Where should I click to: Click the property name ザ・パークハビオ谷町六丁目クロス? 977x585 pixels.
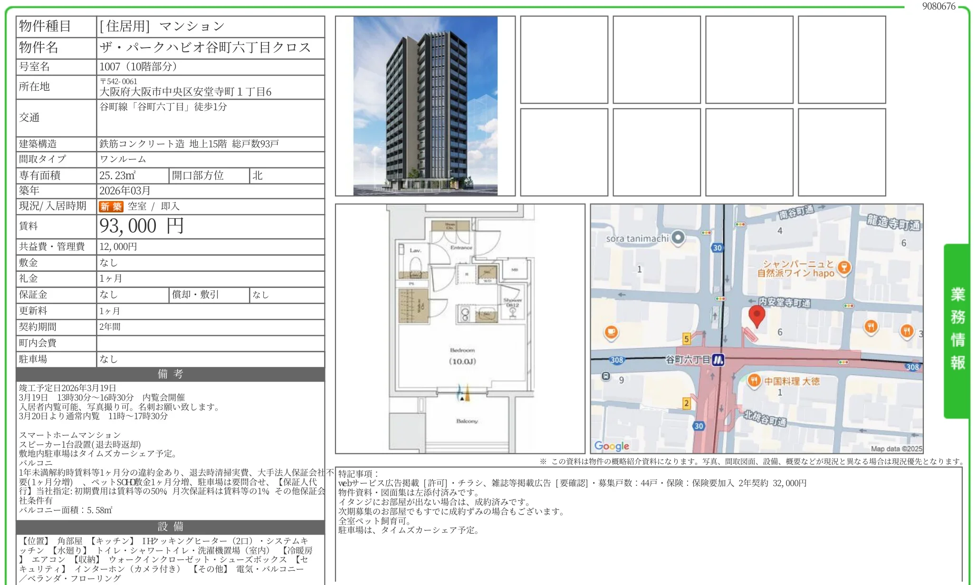(x=205, y=48)
